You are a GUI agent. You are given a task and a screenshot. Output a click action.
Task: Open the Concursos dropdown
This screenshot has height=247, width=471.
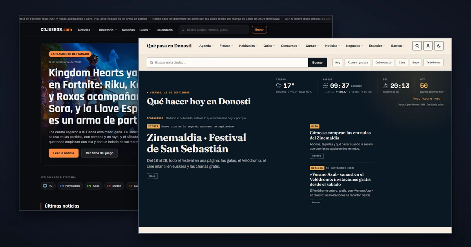pos(290,46)
